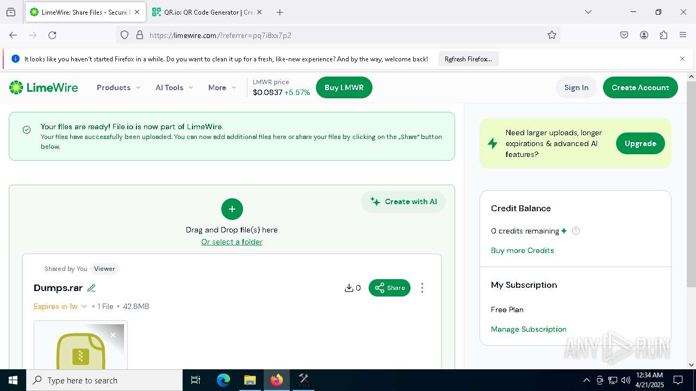Click the Save to Pocket icon

tap(624, 35)
